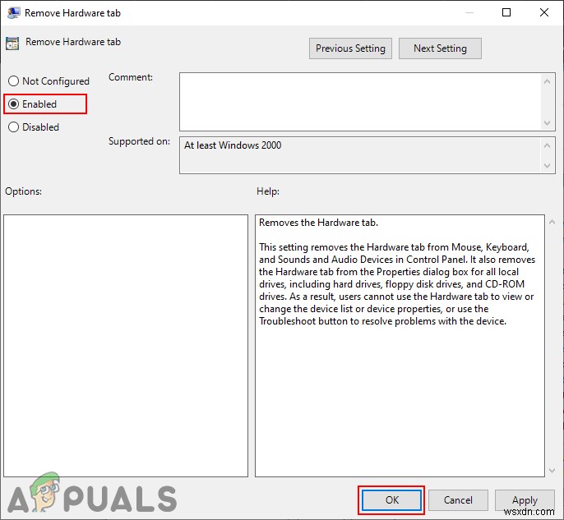Click the policy setting icon beside heading
The width and height of the screenshot is (564, 520).
(x=12, y=43)
